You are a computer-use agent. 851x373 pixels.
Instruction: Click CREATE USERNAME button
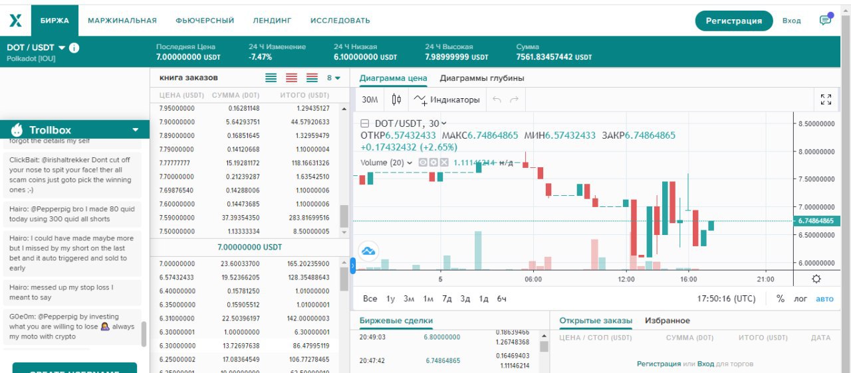[74, 368]
